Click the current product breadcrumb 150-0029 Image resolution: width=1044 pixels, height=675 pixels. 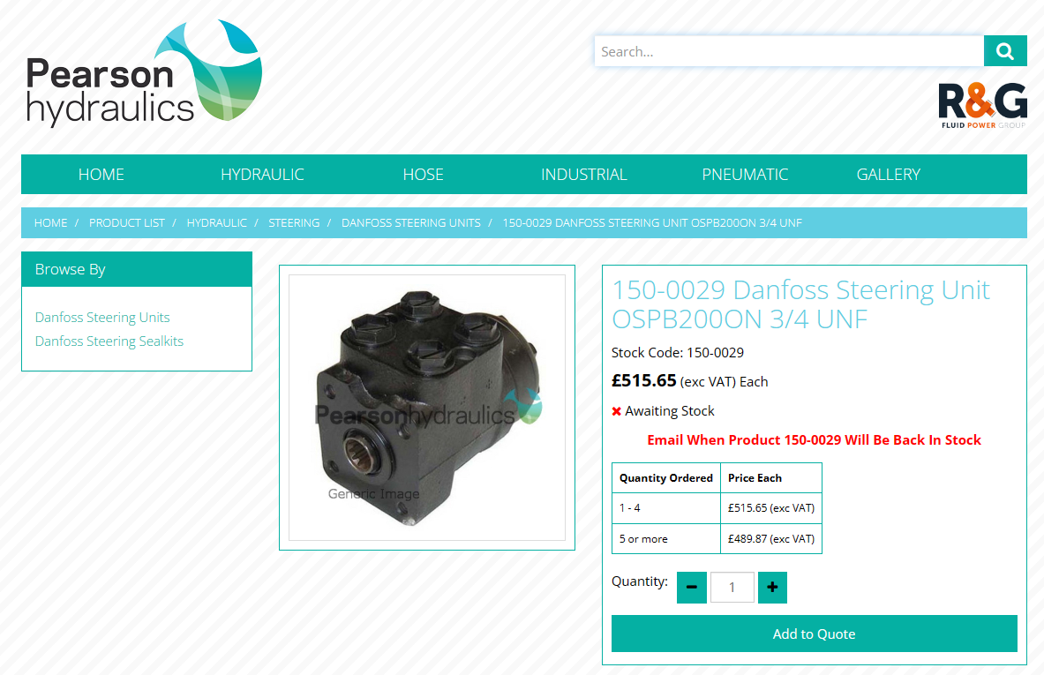652,223
